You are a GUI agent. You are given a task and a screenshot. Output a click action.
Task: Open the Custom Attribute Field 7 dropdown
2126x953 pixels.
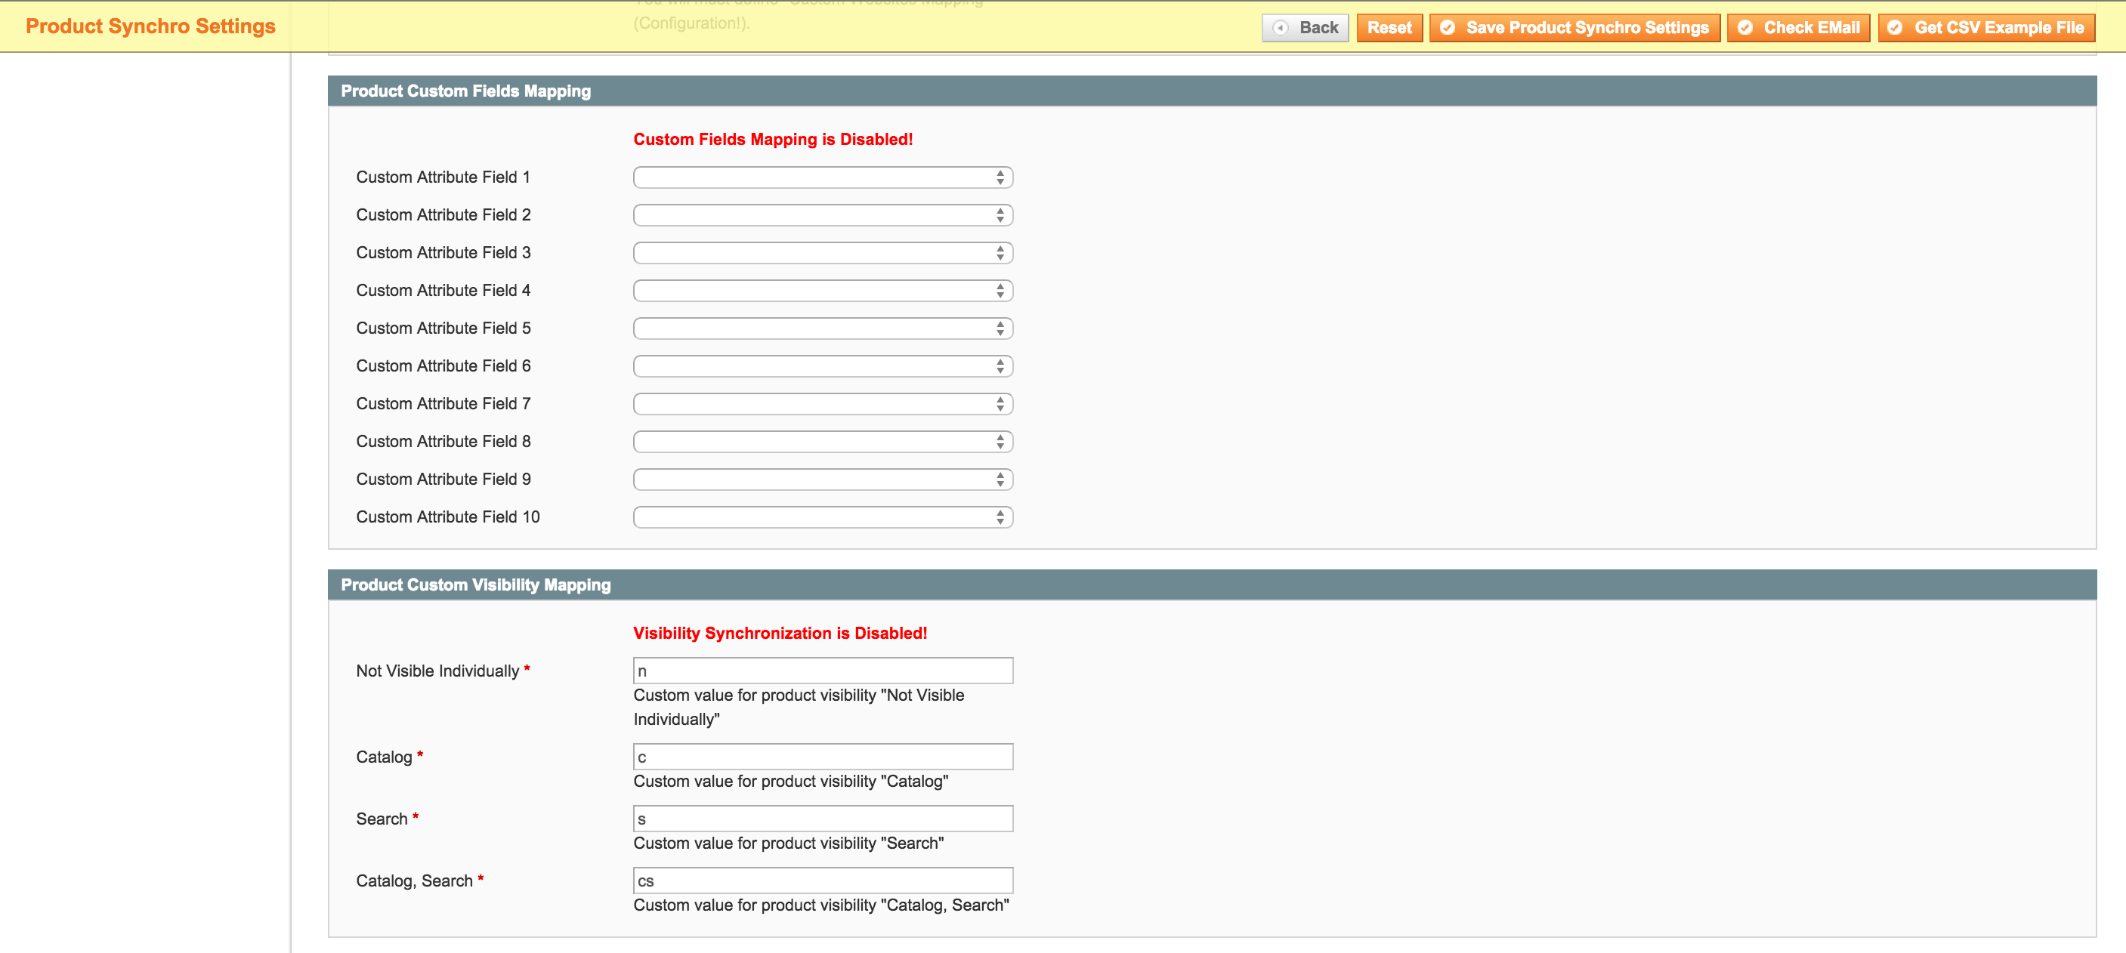pyautogui.click(x=823, y=404)
